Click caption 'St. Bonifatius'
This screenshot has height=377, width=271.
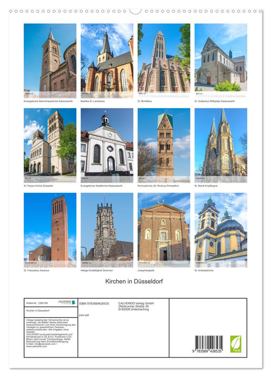145,101
